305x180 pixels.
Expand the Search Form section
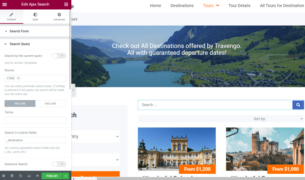pos(35,31)
